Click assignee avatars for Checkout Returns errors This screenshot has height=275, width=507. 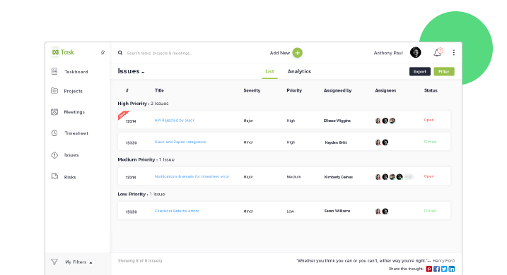pyautogui.click(x=382, y=212)
